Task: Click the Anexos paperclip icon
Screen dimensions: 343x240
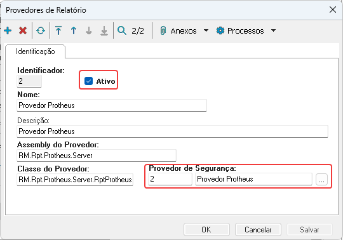Action: [x=163, y=30]
